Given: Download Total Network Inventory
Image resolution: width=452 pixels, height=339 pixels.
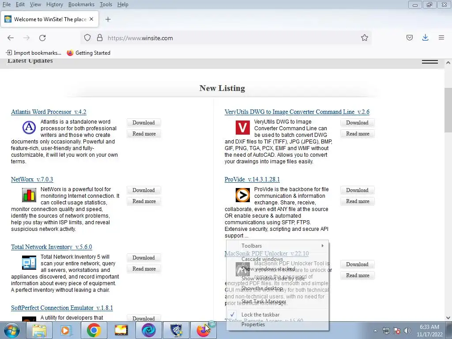Looking at the screenshot, I should point(143,258).
